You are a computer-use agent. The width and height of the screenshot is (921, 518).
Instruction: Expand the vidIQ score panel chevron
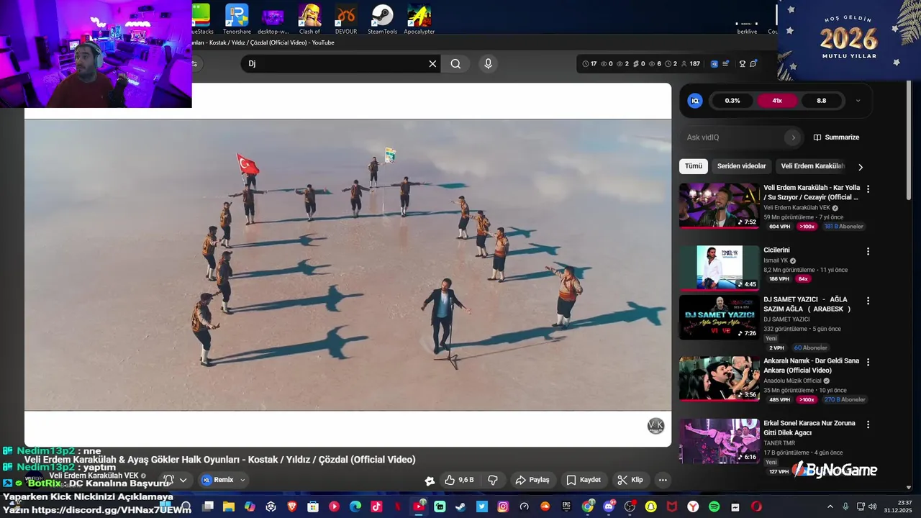[858, 101]
